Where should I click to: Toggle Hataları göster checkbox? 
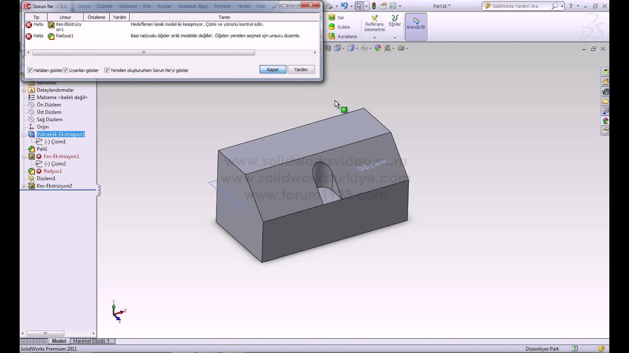(30, 70)
